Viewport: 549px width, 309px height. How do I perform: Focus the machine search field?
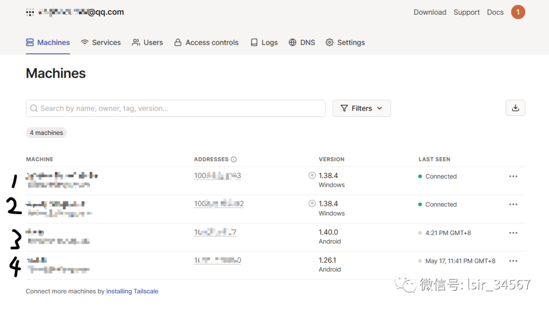[175, 109]
